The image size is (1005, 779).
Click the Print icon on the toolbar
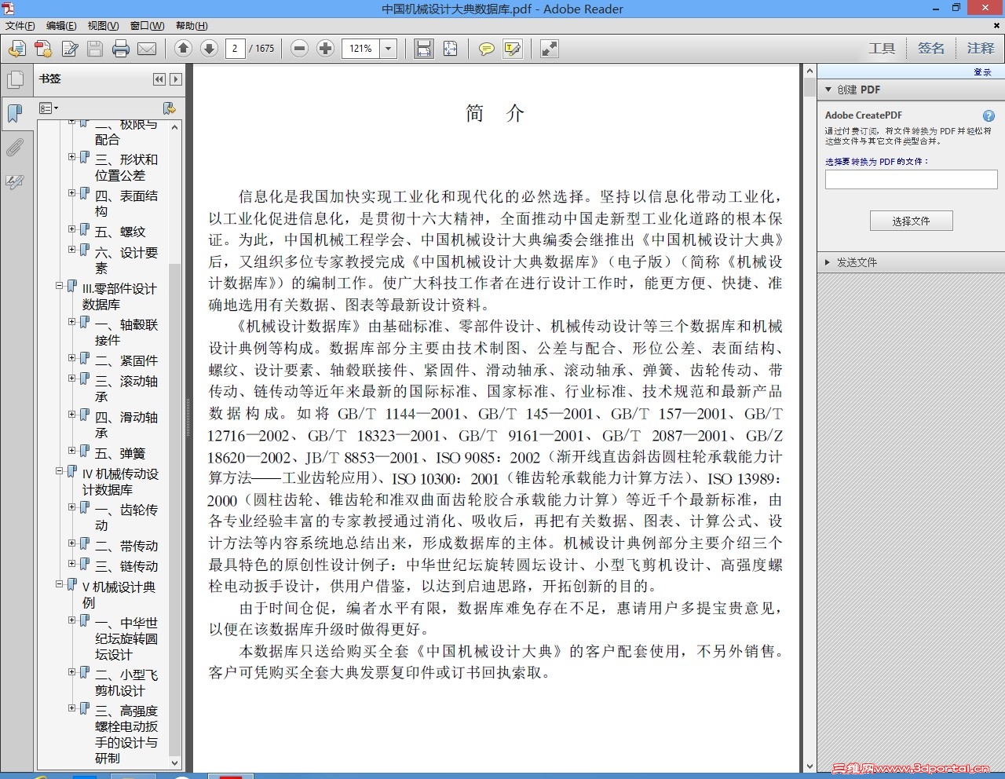120,48
